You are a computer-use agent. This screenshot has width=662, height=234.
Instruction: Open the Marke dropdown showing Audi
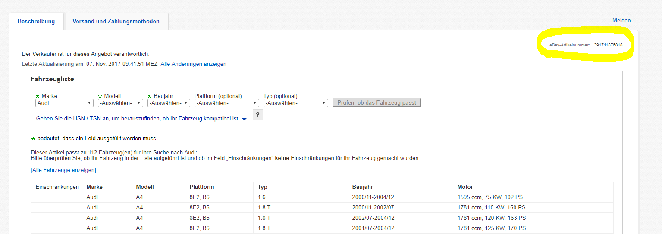point(64,103)
